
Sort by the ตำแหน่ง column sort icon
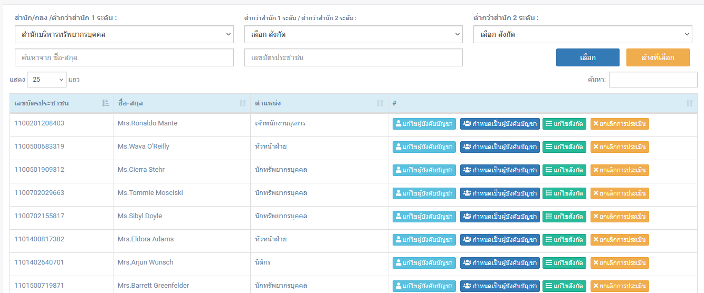380,103
